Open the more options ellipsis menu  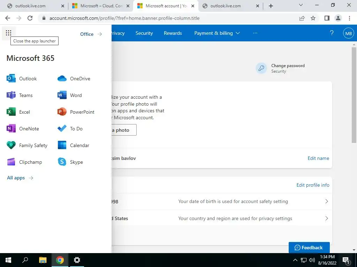pos(255,33)
